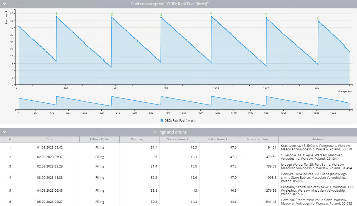This screenshot has width=357, height=206.
Task: Select filling marker 4 on the chart
Action: 211,13
